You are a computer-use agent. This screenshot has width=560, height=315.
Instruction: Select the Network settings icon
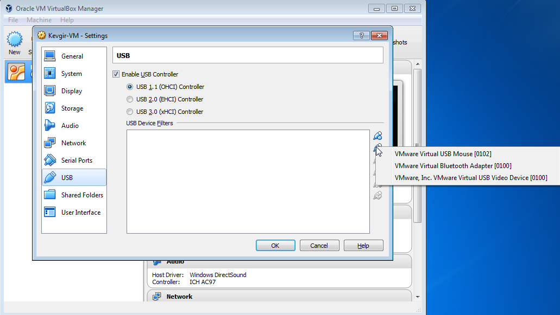coord(49,143)
